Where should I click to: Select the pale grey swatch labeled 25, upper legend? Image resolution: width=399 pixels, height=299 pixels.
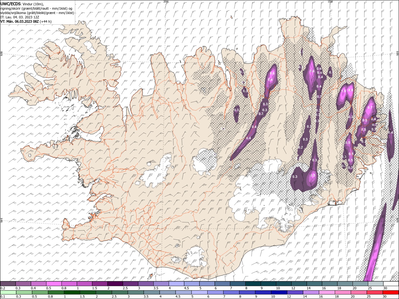375,284
